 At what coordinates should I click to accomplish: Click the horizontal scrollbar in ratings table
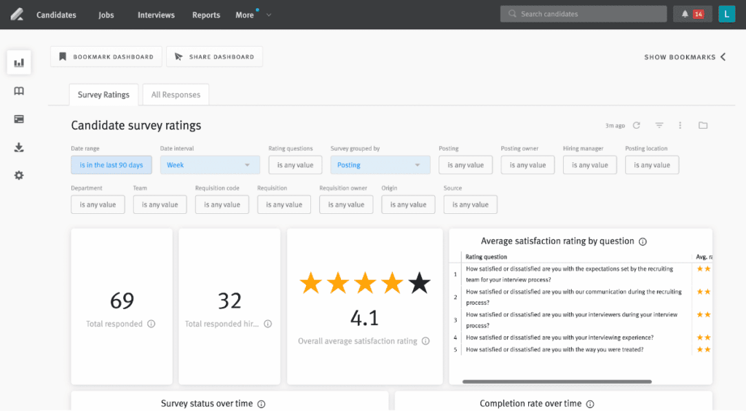click(557, 381)
